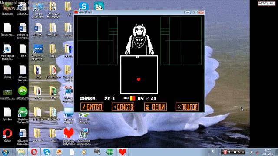Open the Minecraft installer shortcut with computer icon
The height and width of the screenshot is (156, 278).
click(x=84, y=136)
